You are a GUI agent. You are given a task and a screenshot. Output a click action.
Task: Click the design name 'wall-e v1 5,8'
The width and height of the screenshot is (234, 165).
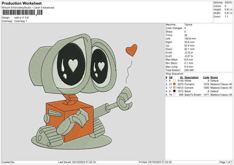coord(21,18)
